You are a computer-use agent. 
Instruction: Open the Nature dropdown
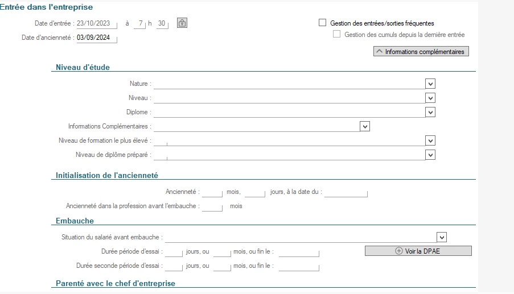coord(430,84)
